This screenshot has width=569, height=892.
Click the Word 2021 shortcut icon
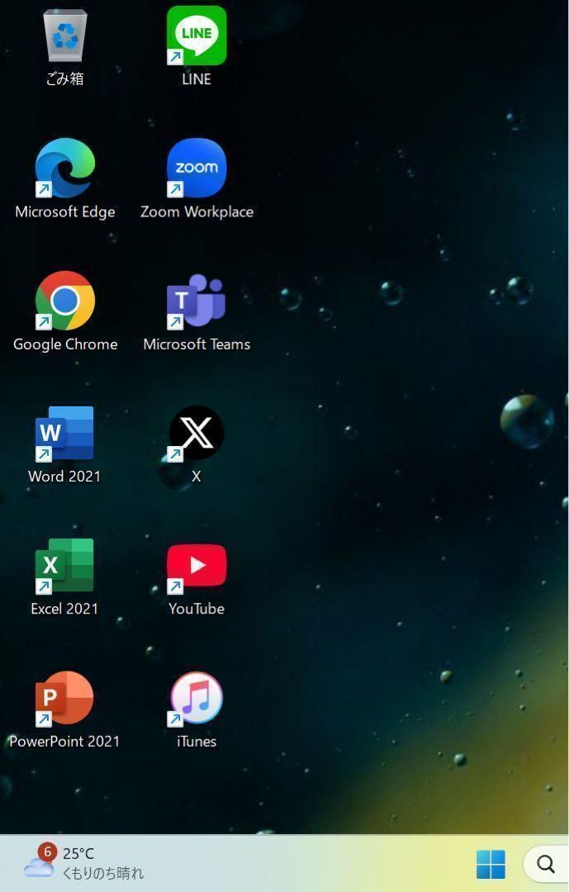pyautogui.click(x=64, y=434)
